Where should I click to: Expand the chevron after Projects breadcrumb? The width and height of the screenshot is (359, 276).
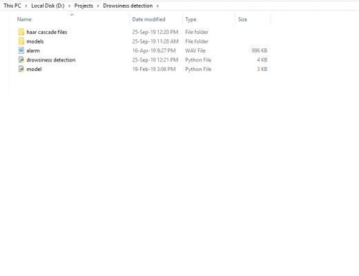[98, 6]
